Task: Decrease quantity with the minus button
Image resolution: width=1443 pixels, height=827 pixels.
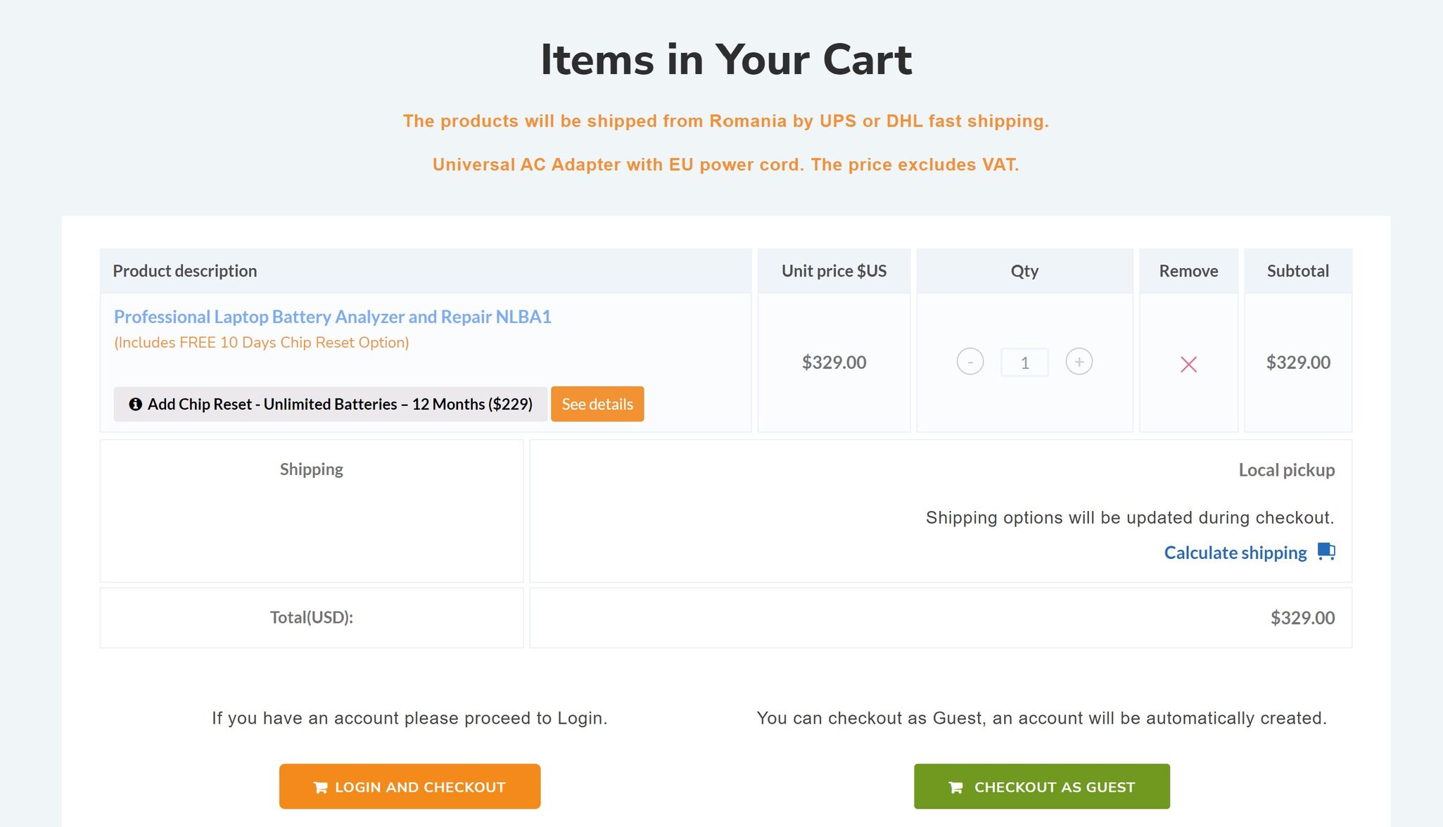Action: click(x=970, y=362)
